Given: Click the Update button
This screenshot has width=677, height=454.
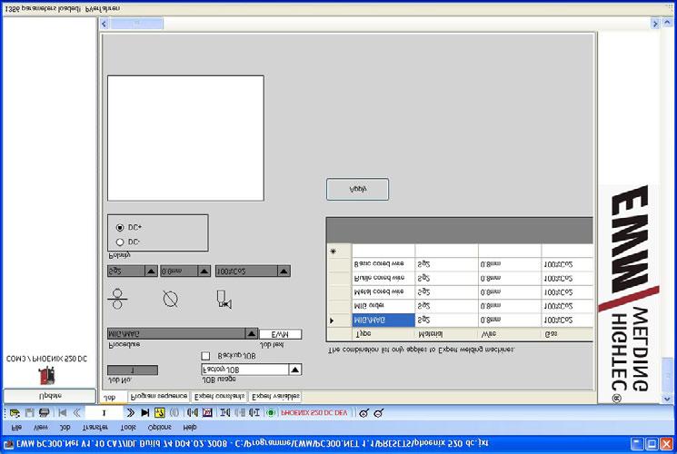Looking at the screenshot, I should pyautogui.click(x=50, y=396).
